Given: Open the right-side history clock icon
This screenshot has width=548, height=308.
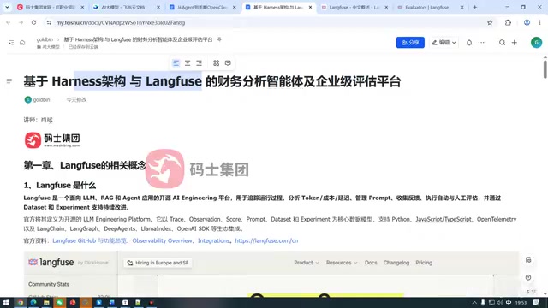Looking at the screenshot, I should coord(528,277).
